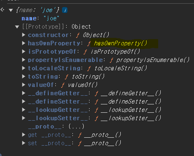Click the Object value after [[Prototype]]

click(x=81, y=27)
